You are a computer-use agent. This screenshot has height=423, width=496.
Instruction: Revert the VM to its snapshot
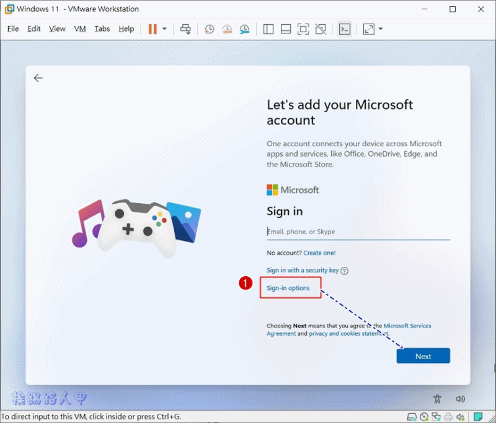226,28
